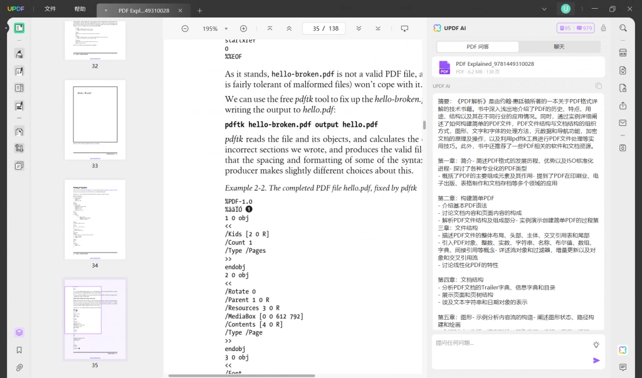Open the Fill and Sign tool in left sidebar
The image size is (642, 378).
[x=19, y=106]
